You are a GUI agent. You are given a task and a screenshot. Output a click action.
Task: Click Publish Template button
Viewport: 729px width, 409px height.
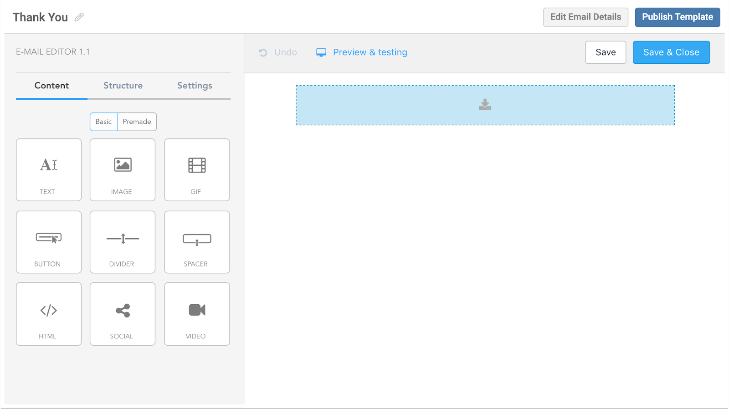point(678,17)
